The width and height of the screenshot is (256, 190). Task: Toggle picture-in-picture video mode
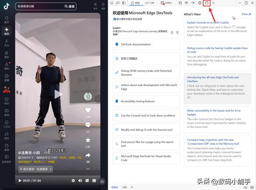[x=87, y=180]
